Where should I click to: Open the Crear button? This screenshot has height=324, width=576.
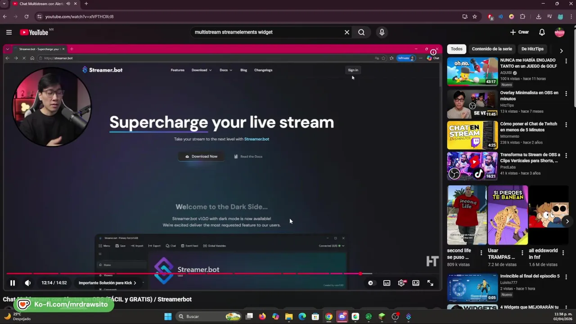(519, 32)
